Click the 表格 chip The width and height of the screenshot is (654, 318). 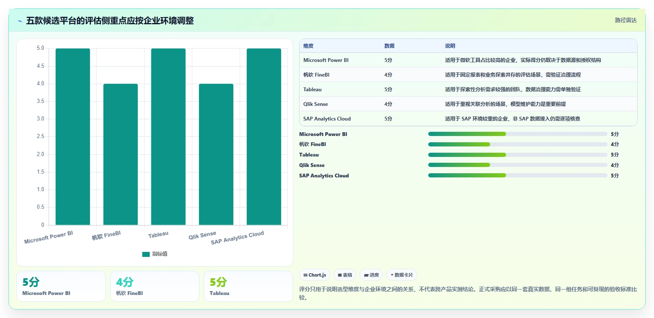[x=345, y=275]
